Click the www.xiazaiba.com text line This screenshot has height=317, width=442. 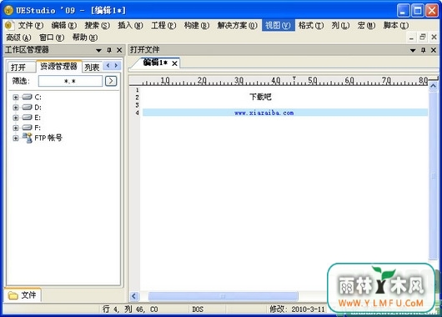[264, 113]
